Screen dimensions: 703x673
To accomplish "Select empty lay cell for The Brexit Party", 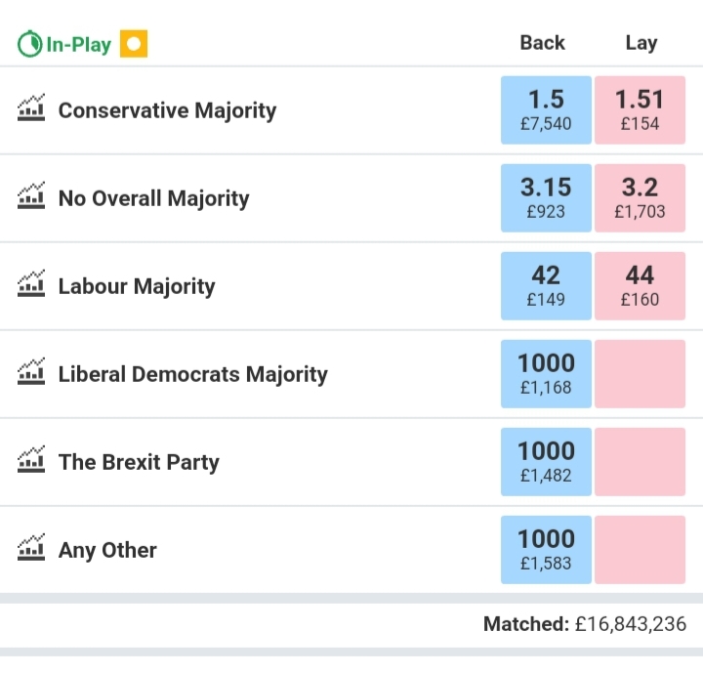I will click(x=640, y=462).
